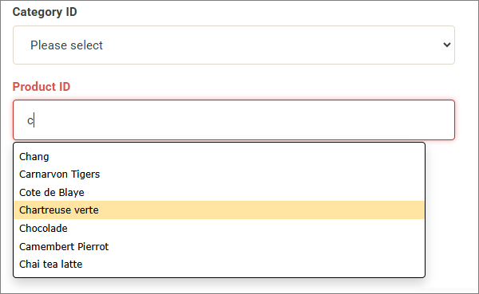This screenshot has width=479, height=294.
Task: Click the "Please select" placeholder text
Action: [66, 45]
